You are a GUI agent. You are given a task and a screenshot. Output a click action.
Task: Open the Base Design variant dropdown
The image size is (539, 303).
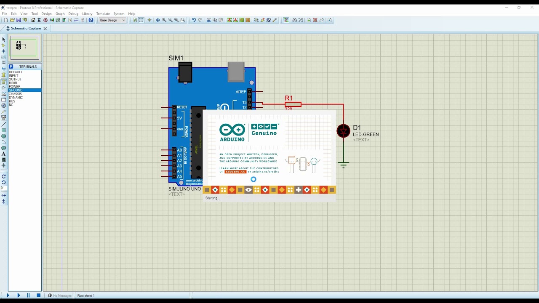click(112, 20)
